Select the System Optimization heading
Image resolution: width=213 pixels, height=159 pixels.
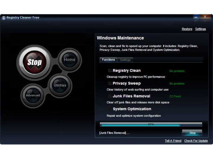coord(132,109)
